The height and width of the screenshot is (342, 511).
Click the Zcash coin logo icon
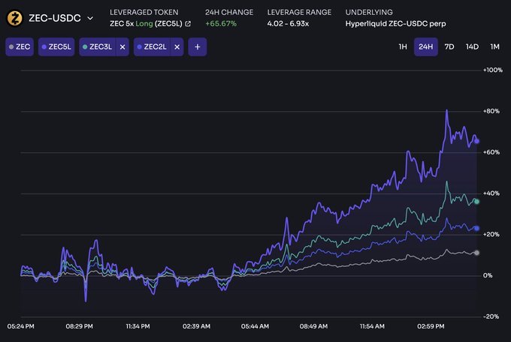tap(15, 18)
